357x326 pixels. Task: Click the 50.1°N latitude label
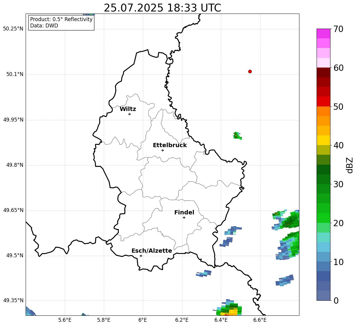[x=15, y=74]
